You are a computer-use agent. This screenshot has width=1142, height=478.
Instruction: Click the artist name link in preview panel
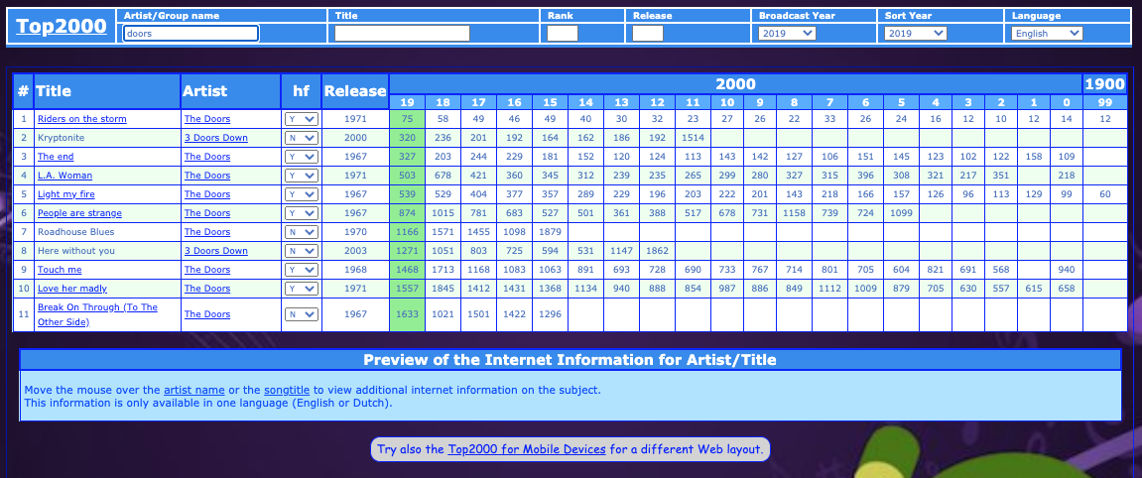[x=193, y=390]
